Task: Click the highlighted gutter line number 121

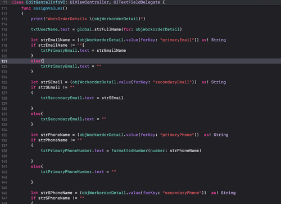Action: tap(4, 61)
